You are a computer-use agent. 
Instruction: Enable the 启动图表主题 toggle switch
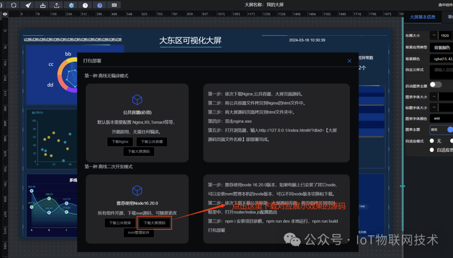[x=435, y=85]
